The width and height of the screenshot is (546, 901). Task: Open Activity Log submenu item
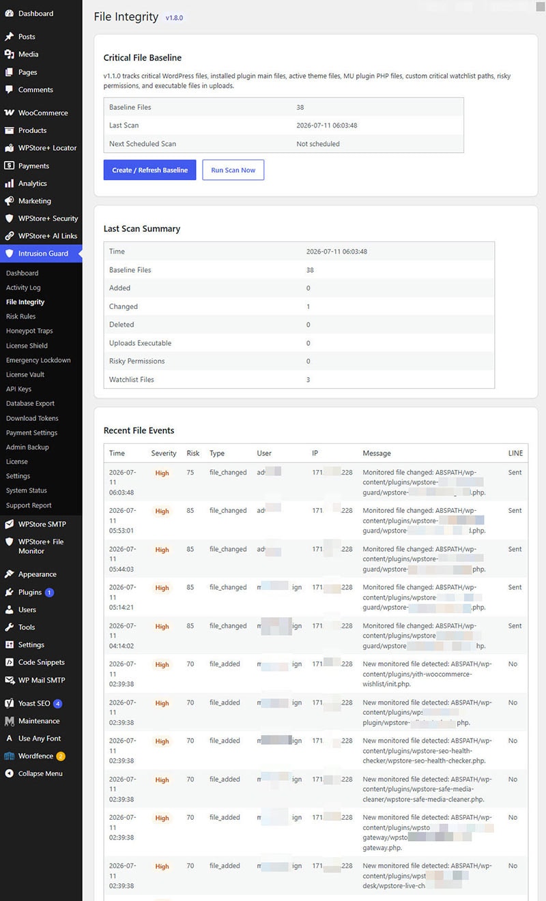coord(23,288)
